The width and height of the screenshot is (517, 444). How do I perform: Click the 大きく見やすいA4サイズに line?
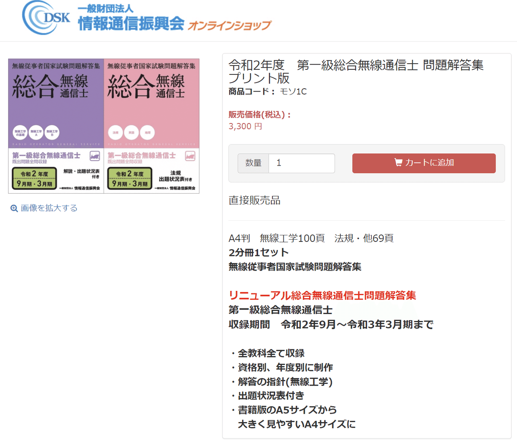tap(297, 424)
